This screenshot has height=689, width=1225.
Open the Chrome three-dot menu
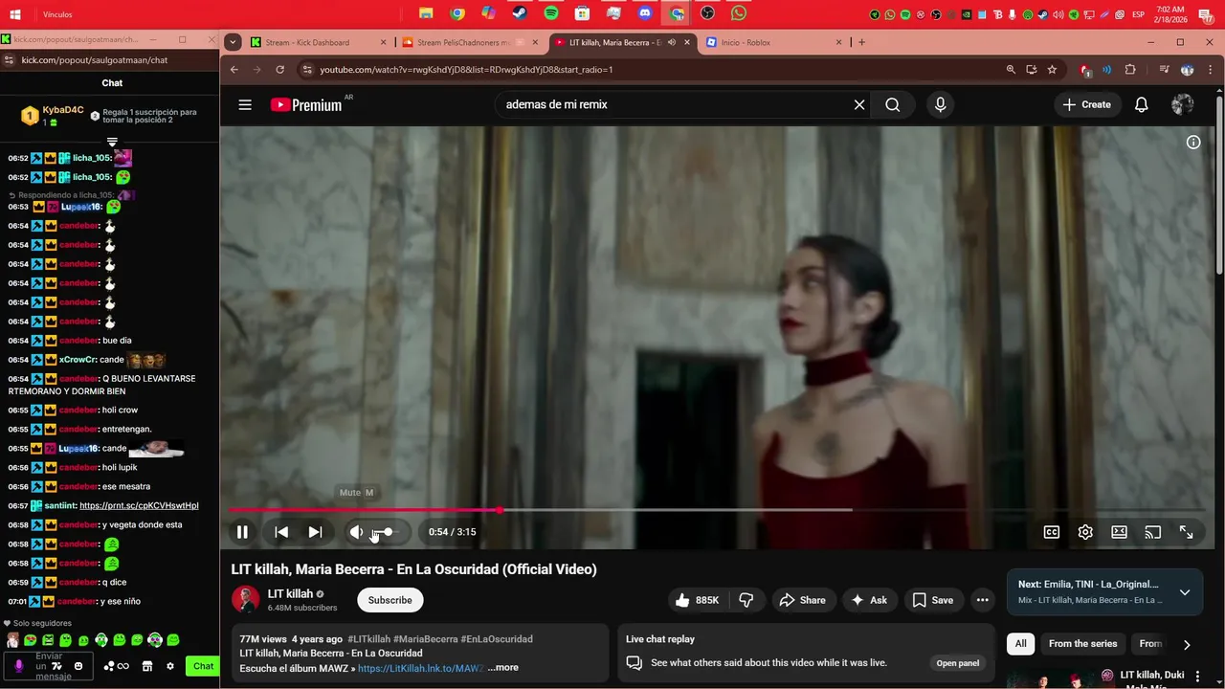tap(1211, 70)
